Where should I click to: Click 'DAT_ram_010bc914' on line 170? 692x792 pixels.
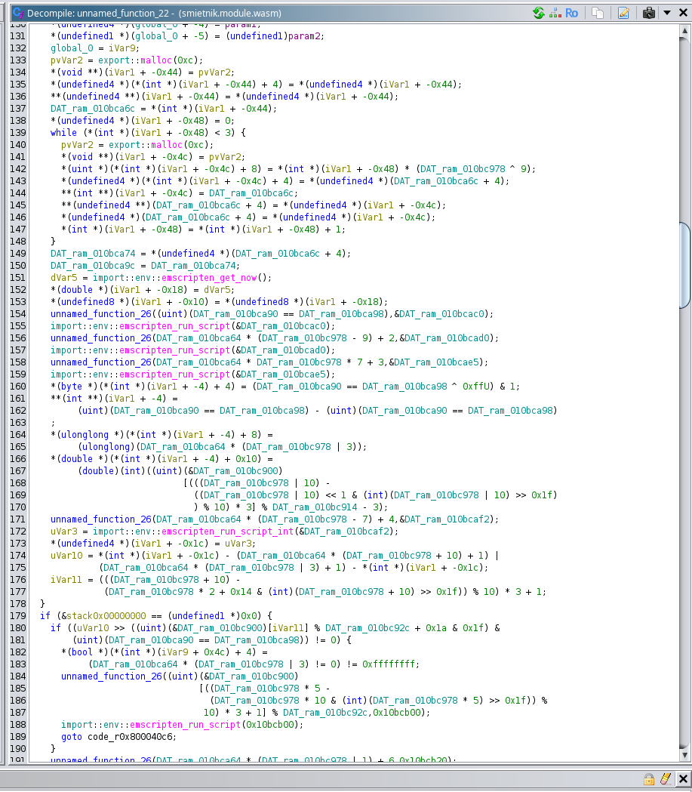coord(315,507)
